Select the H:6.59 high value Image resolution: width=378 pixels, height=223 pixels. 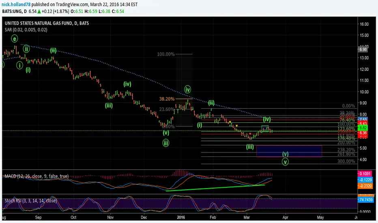90,11
